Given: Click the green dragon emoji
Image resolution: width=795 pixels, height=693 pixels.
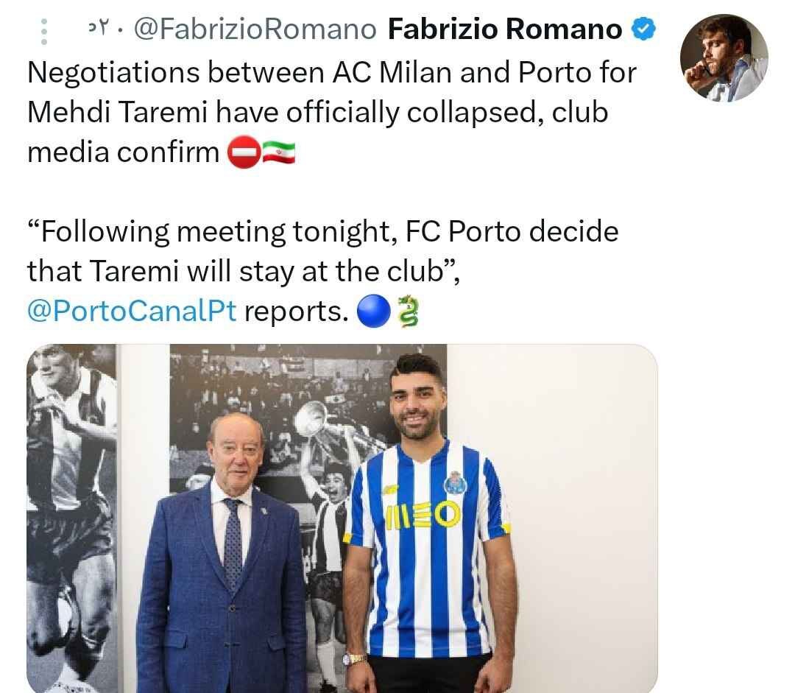Looking at the screenshot, I should coord(407,312).
